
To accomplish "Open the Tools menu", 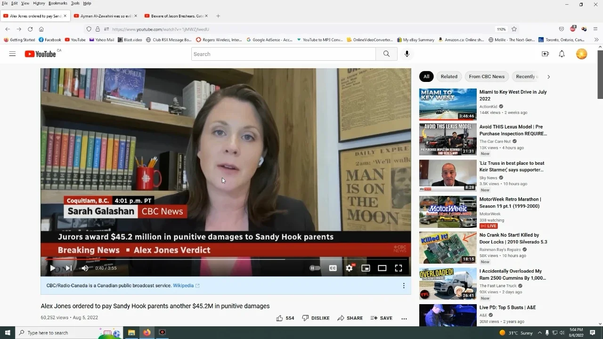I will (x=75, y=3).
